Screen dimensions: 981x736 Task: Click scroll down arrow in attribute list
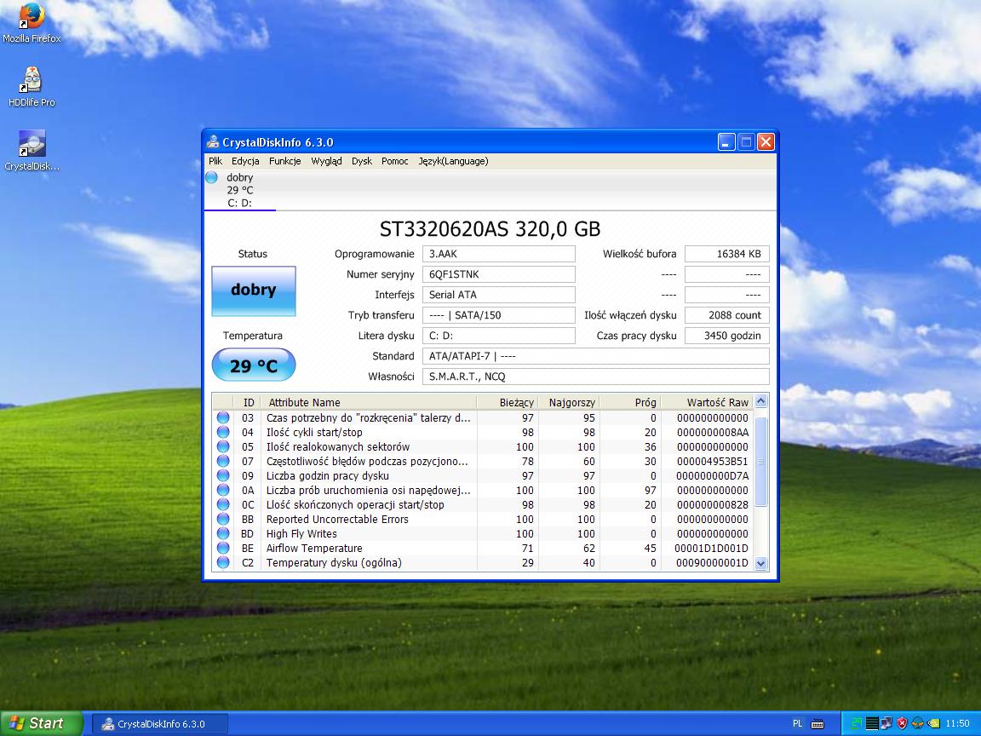coord(760,562)
